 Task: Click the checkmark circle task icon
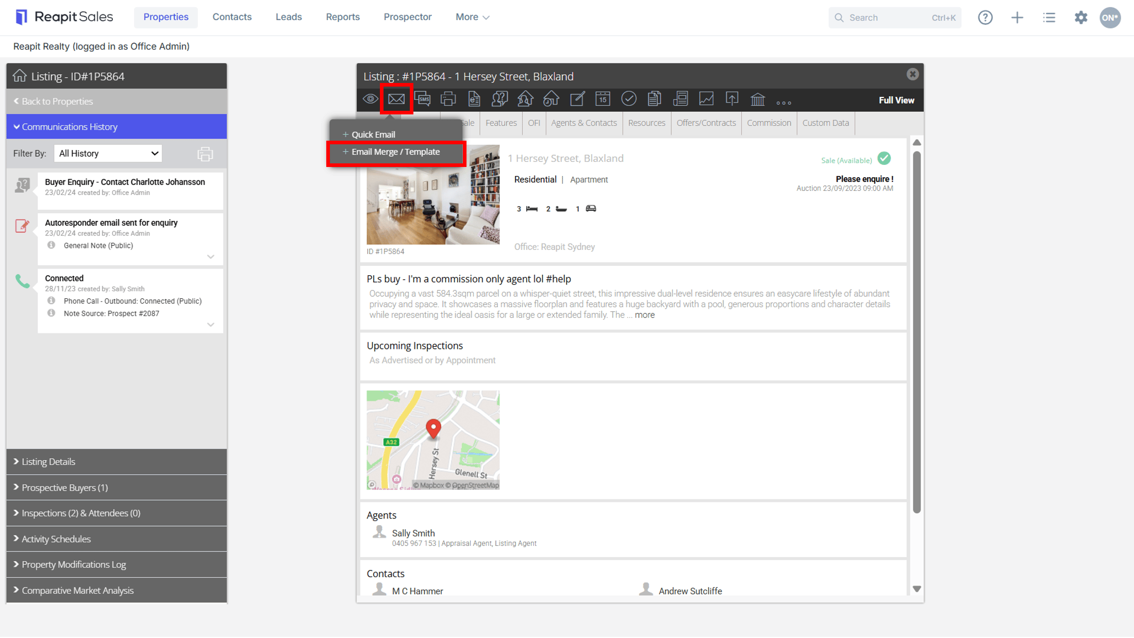point(628,99)
